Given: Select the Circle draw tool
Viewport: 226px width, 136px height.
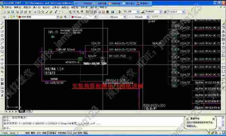Looking at the screenshot, I should pyautogui.click(x=2, y=47).
